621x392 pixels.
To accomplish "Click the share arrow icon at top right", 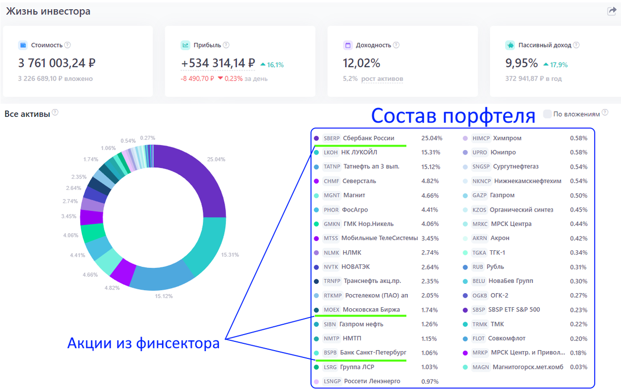I will click(611, 11).
